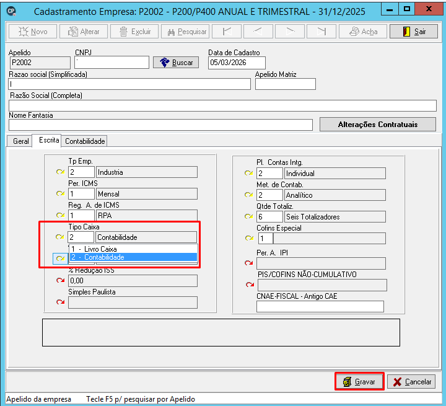This screenshot has width=446, height=406.
Task: Click the application icon in title bar
Action: (x=11, y=11)
